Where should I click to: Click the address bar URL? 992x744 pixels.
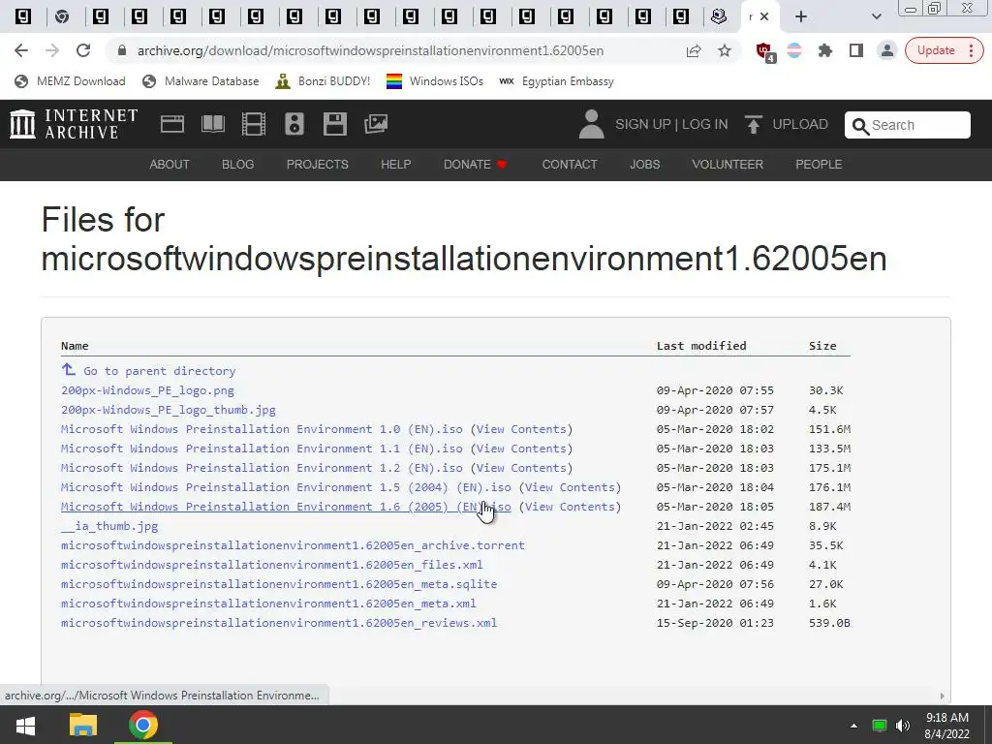tap(370, 50)
